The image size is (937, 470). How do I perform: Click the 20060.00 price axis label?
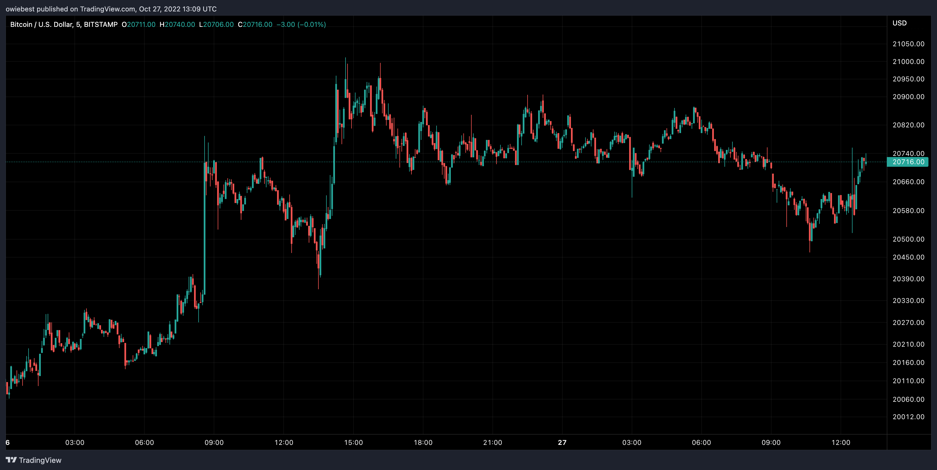(x=908, y=399)
